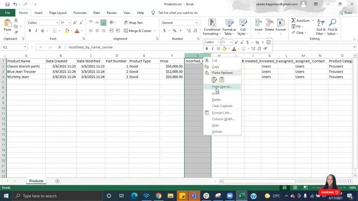The image size is (358, 201).
Task: Click the Share button
Action: point(346,13)
